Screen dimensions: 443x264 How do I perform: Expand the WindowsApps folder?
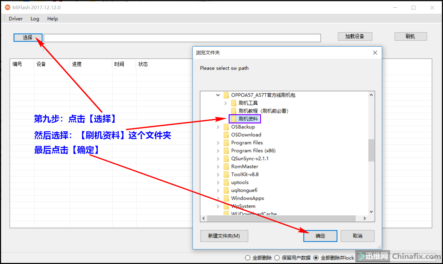pos(218,198)
